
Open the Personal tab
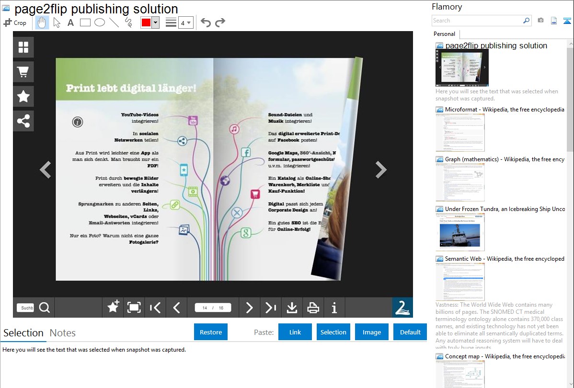[x=445, y=34]
